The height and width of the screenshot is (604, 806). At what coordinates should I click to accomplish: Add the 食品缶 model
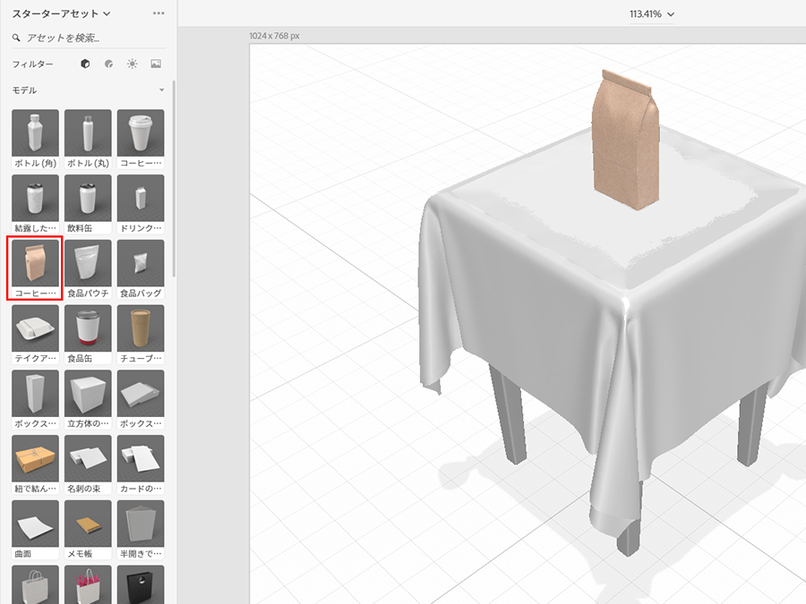(88, 328)
